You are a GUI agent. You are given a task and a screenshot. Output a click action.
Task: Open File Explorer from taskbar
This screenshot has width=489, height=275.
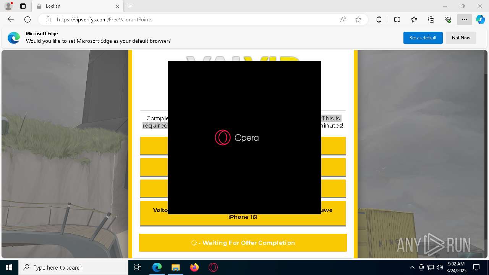point(175,267)
